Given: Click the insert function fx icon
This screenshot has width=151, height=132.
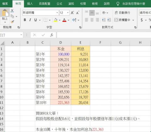Looking at the screenshot, I should point(52,35).
